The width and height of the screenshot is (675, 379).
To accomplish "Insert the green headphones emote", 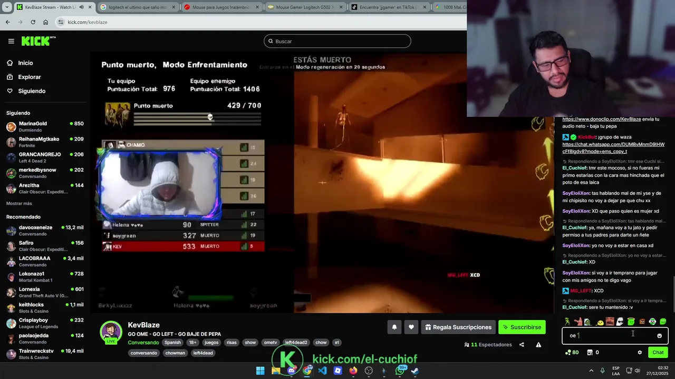I will 652,322.
